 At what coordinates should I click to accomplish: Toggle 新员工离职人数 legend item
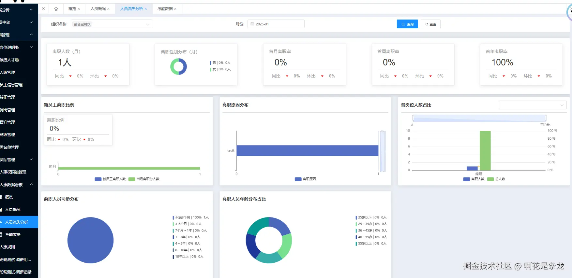click(x=110, y=179)
